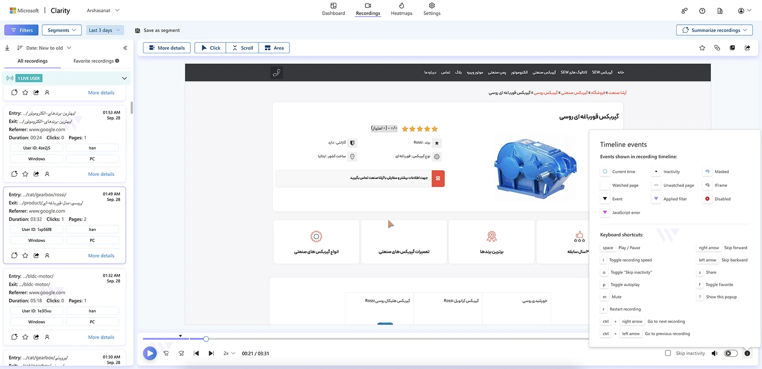Viewport: 762px width, 369px height.
Task: Change sort order from Date: New to old
Action: coord(44,48)
